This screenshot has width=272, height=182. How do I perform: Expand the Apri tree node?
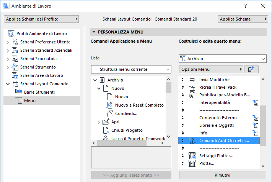tap(99, 122)
